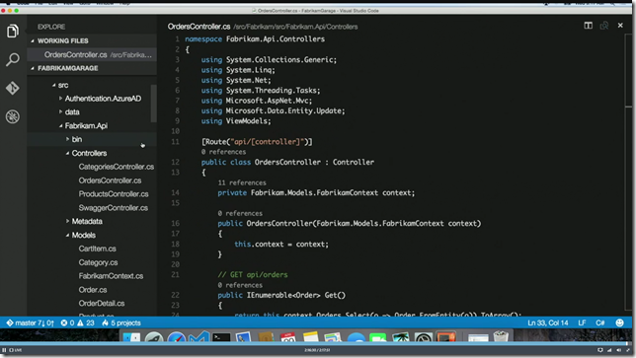The image size is (636, 358).
Task: Click the Route attribute line in code
Action: (x=257, y=142)
